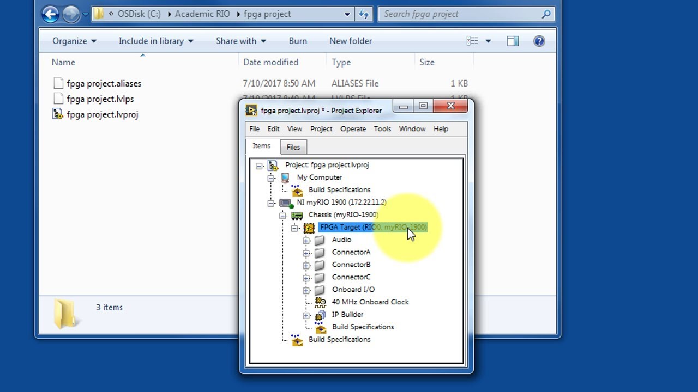Click the change view icon in Explorer

pyautogui.click(x=472, y=41)
